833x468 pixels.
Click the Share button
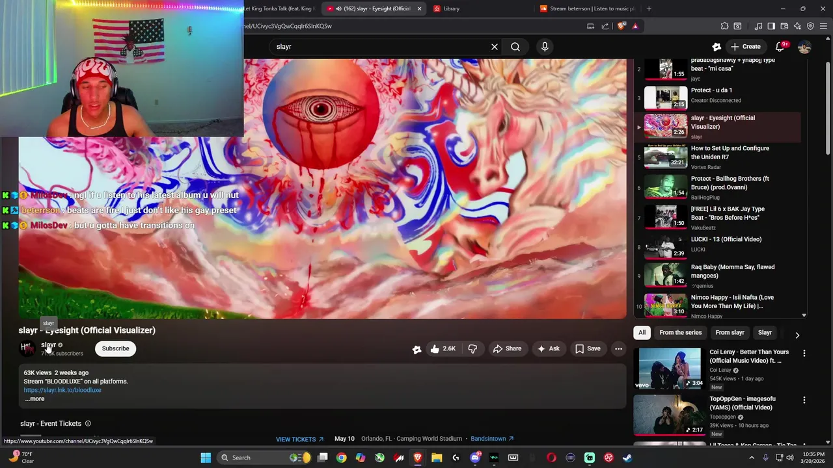pyautogui.click(x=507, y=349)
